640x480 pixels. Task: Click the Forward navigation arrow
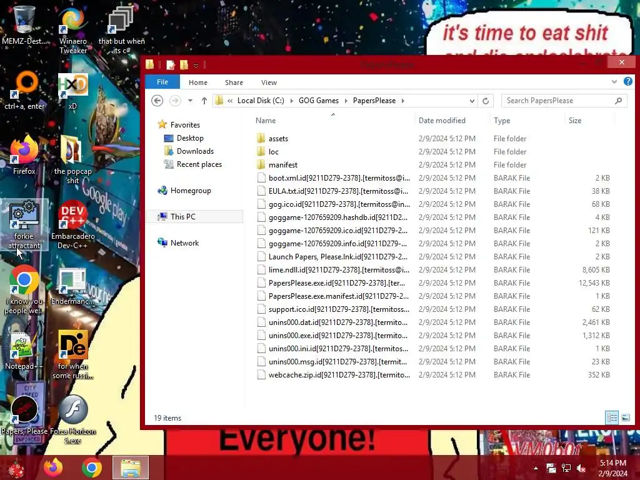(x=175, y=101)
